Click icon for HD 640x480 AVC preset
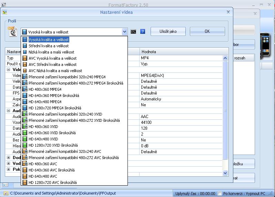Screen dimensions: 275x197 (x=25, y=176)
